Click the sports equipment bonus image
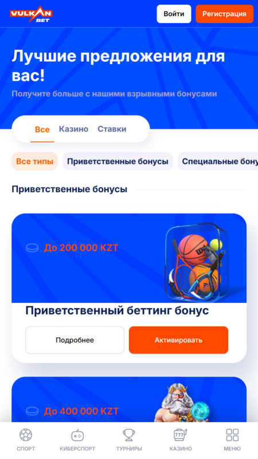 pos(197,260)
